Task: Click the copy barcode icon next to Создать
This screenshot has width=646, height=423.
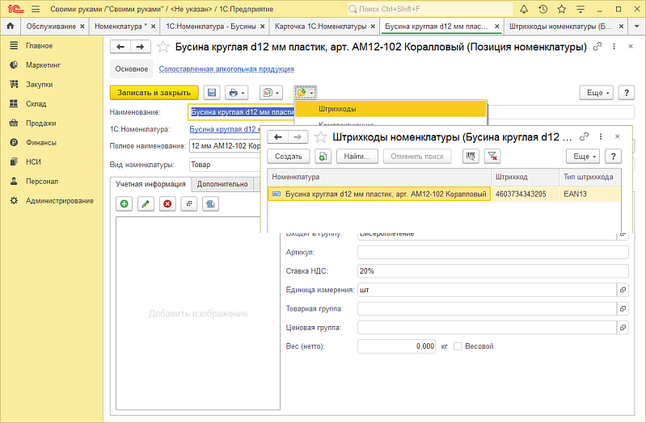Action: point(323,156)
